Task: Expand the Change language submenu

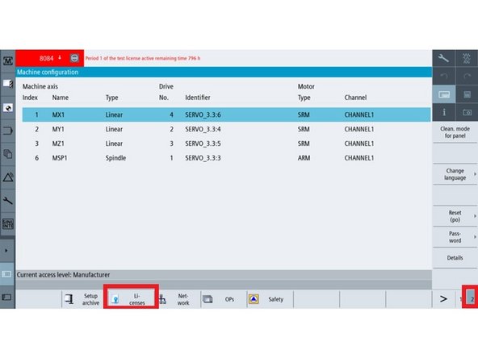Action: (x=455, y=174)
